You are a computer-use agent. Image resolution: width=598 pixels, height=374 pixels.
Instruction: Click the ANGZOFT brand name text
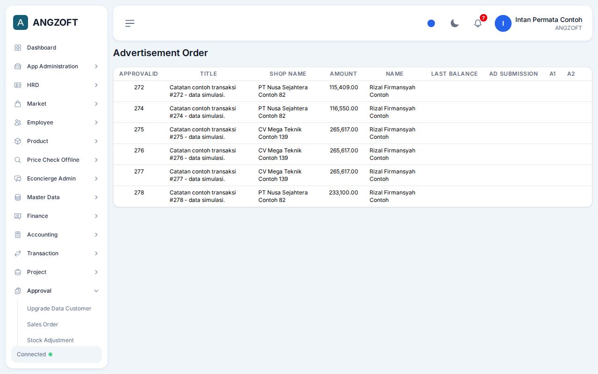click(x=55, y=22)
